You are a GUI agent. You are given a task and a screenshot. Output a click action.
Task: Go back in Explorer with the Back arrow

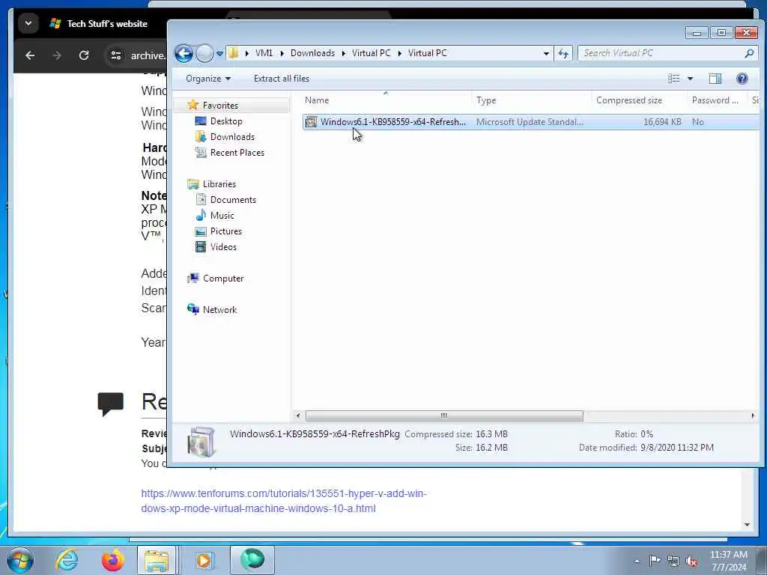[x=184, y=53]
